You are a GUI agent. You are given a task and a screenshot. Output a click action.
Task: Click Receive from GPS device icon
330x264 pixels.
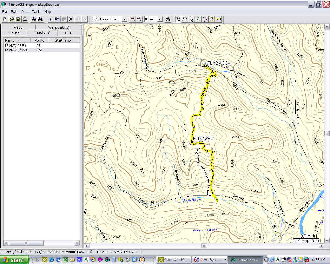click(34, 19)
